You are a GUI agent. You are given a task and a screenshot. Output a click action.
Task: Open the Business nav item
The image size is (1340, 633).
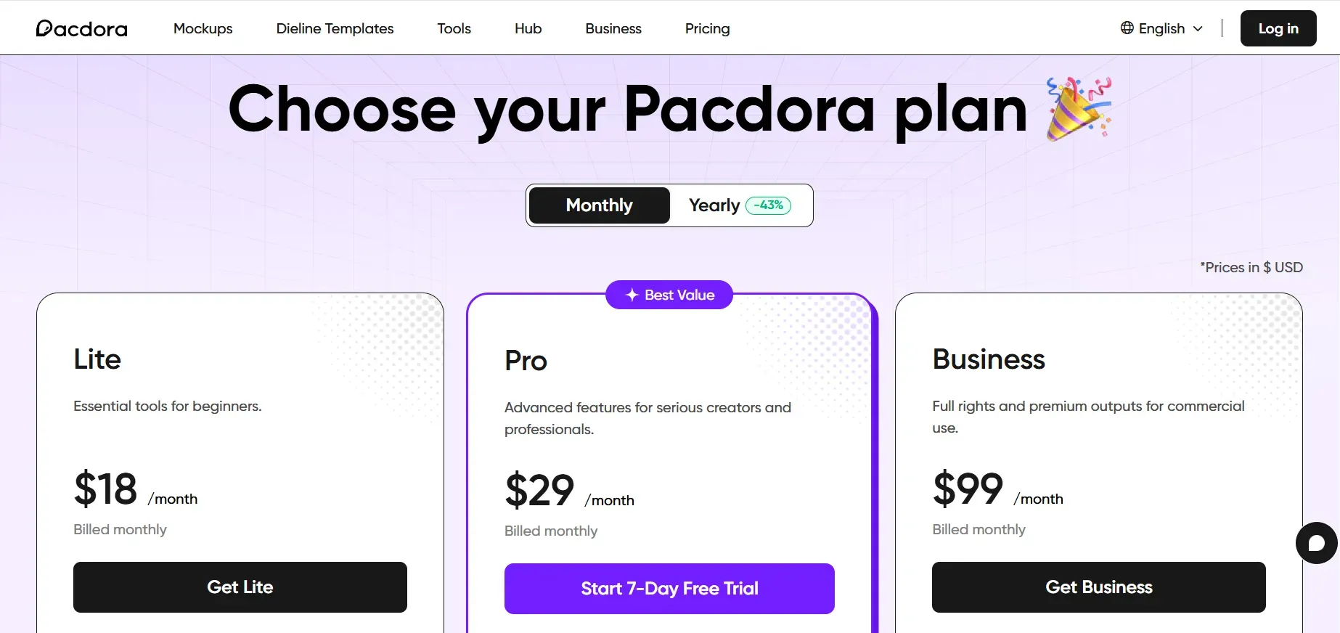tap(613, 28)
